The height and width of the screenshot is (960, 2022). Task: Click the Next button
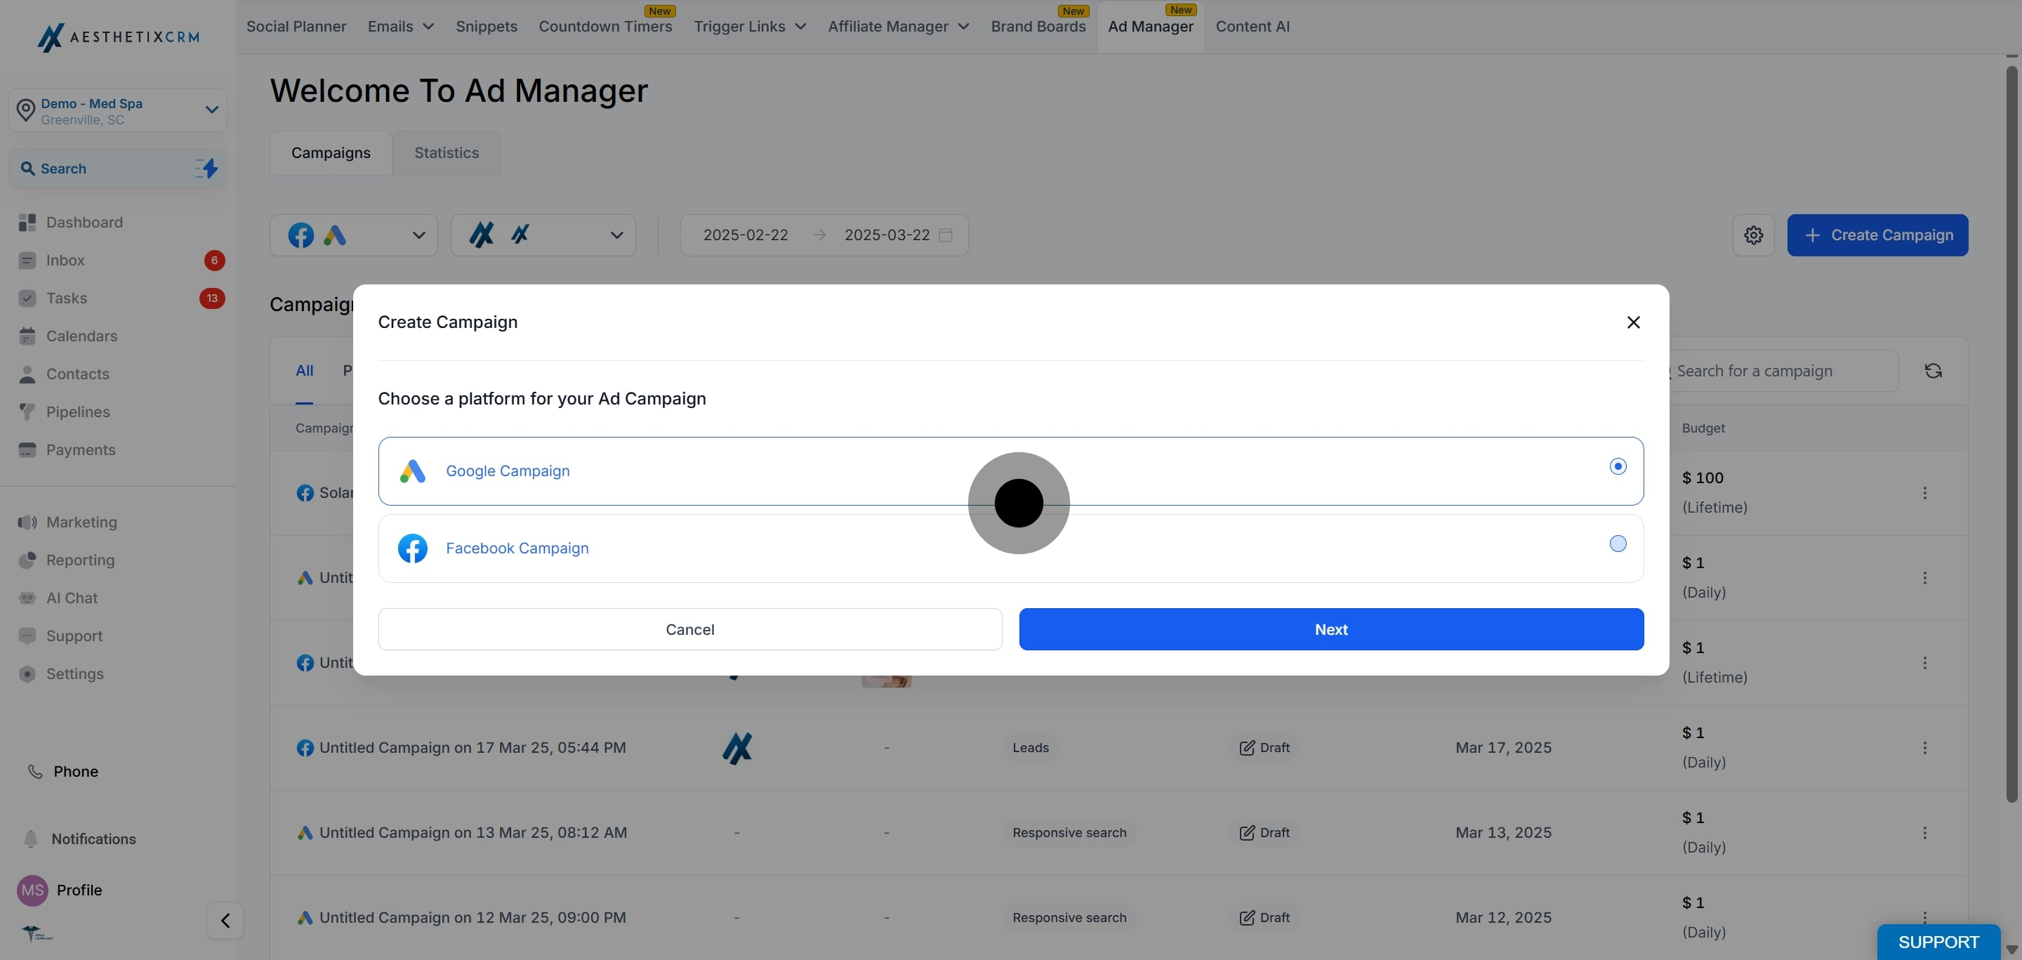coord(1331,629)
